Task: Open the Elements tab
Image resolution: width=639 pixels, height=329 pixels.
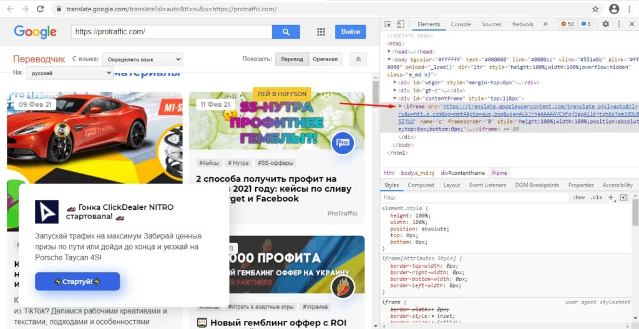Action: 429,24
